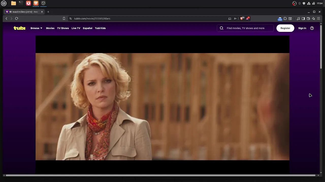Open the music player tray icon
This screenshot has height=182, width=325.
click(313, 3)
